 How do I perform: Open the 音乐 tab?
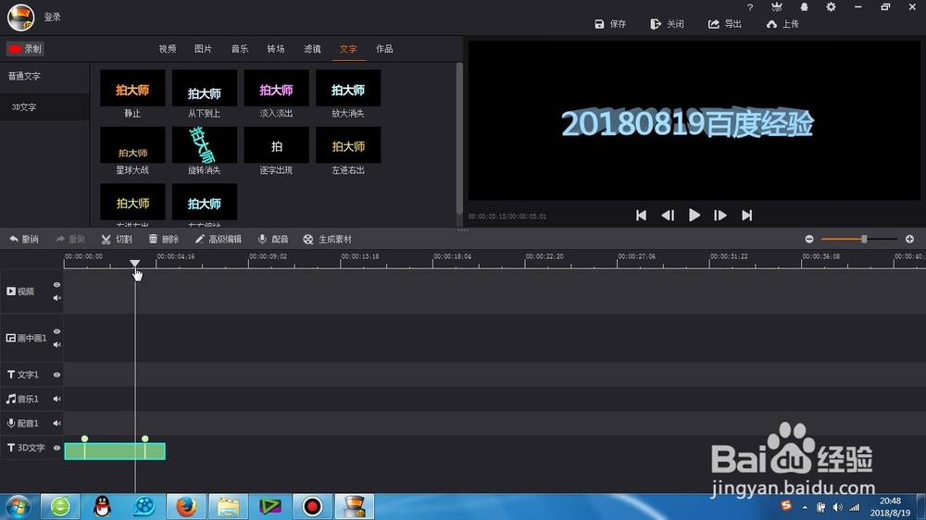tap(240, 49)
